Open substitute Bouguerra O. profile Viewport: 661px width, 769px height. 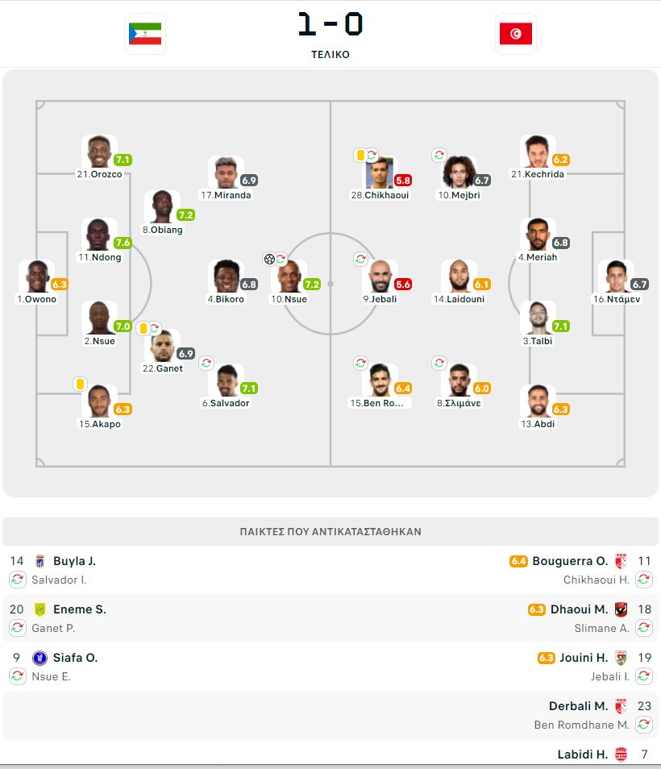tap(570, 561)
